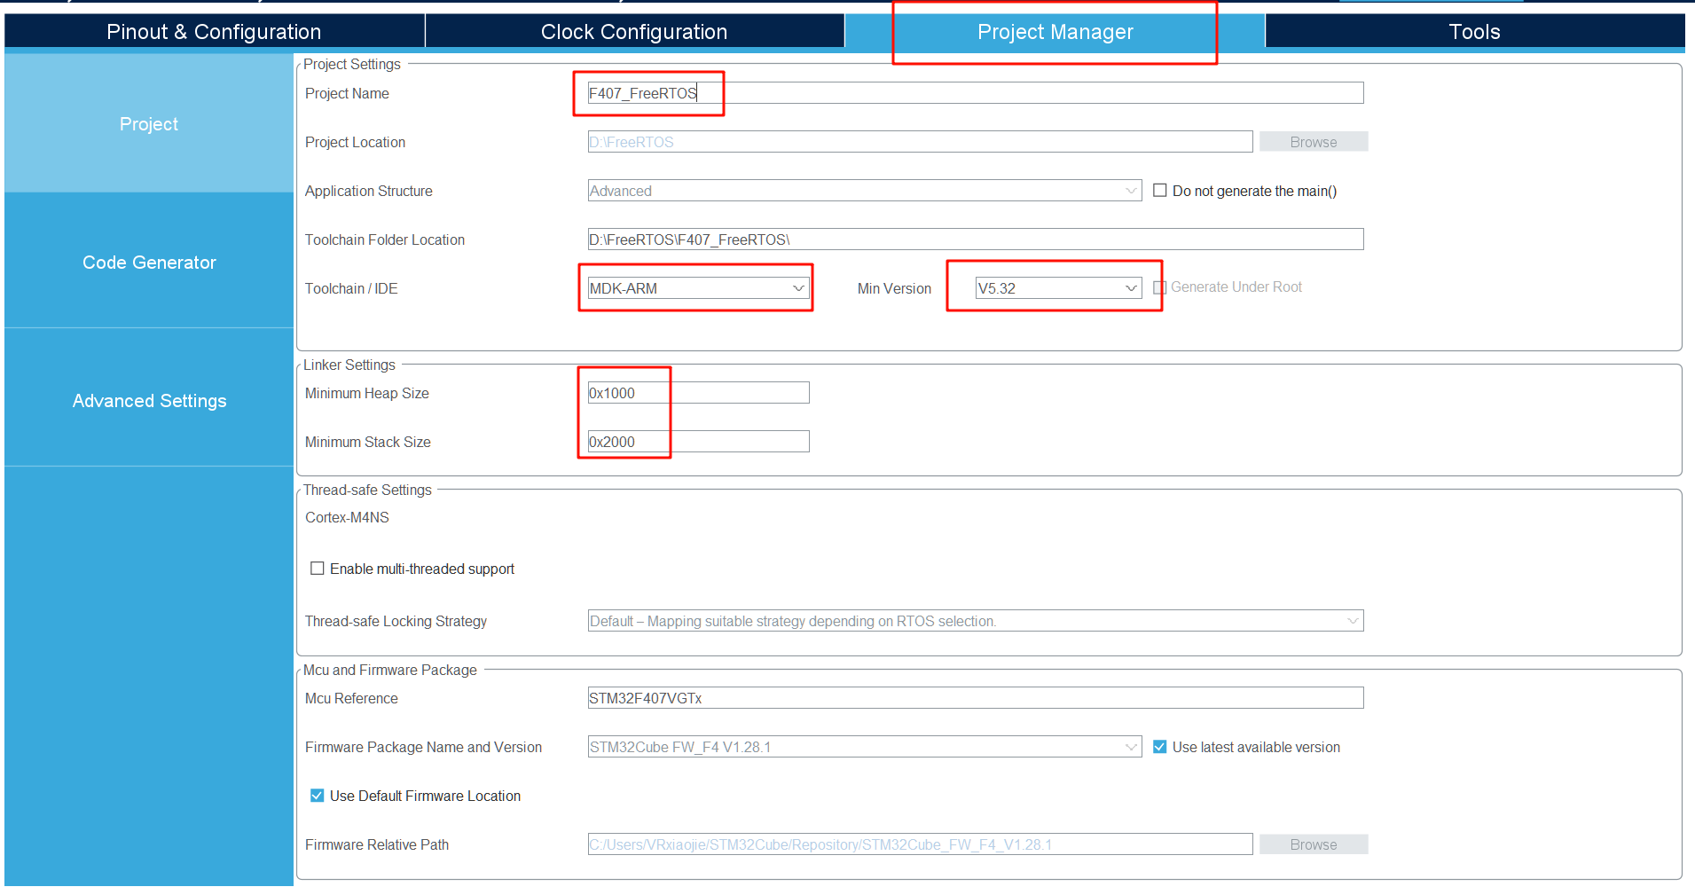Click the Project Name input field
Image resolution: width=1695 pixels, height=887 pixels.
coord(976,93)
